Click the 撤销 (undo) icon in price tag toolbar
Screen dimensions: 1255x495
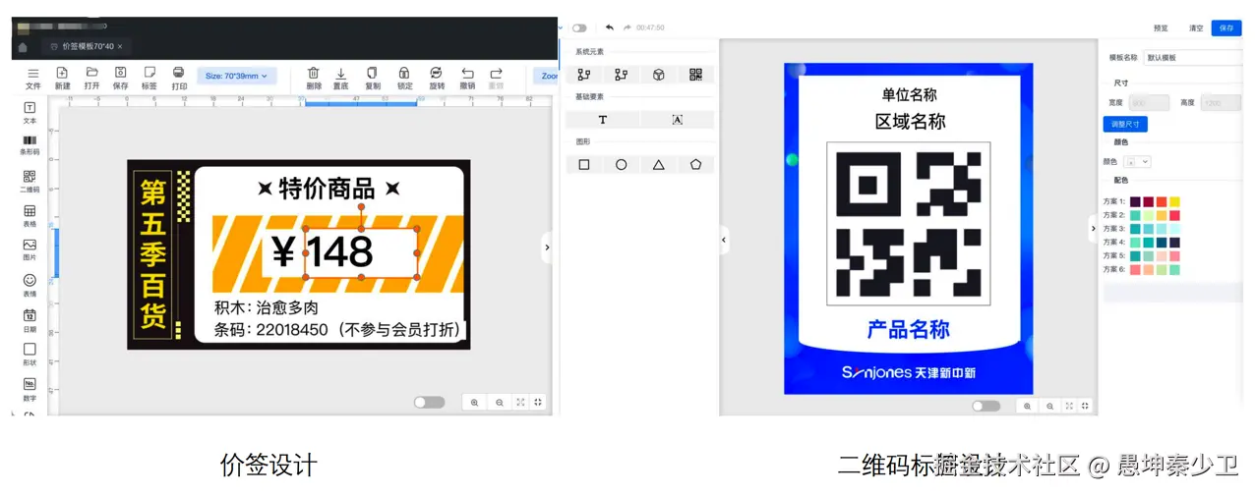[x=467, y=79]
